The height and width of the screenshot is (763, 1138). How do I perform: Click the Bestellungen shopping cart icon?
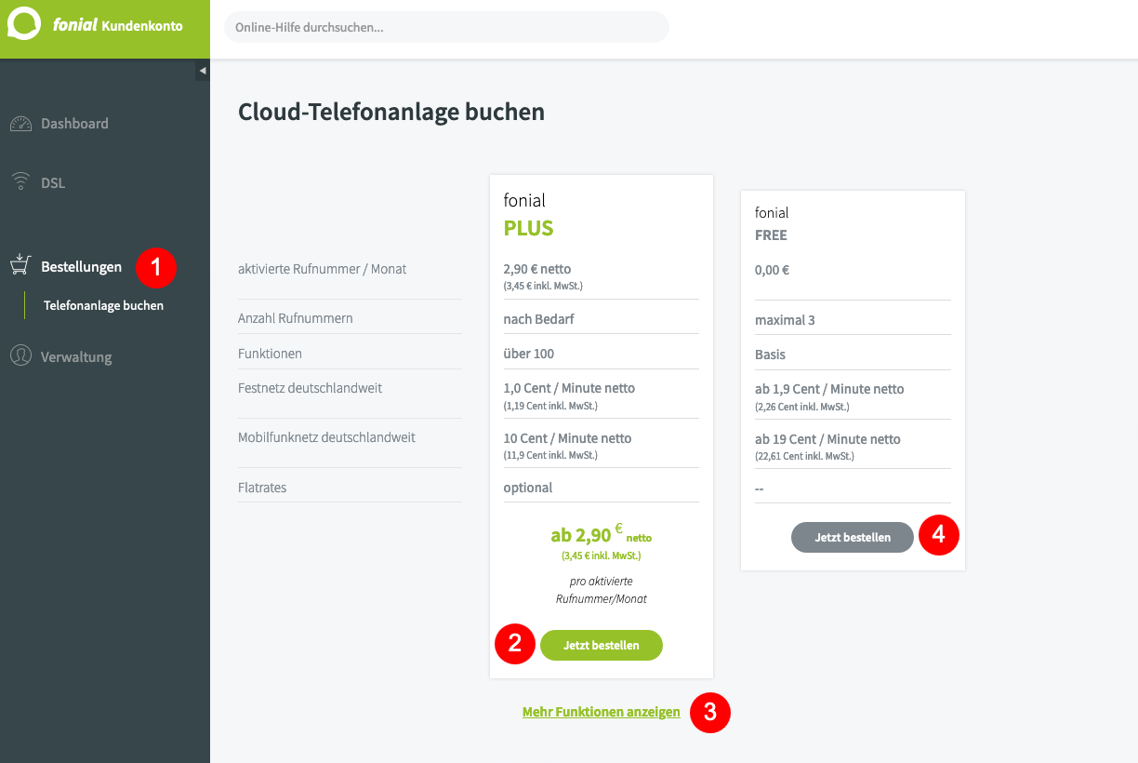pos(20,265)
